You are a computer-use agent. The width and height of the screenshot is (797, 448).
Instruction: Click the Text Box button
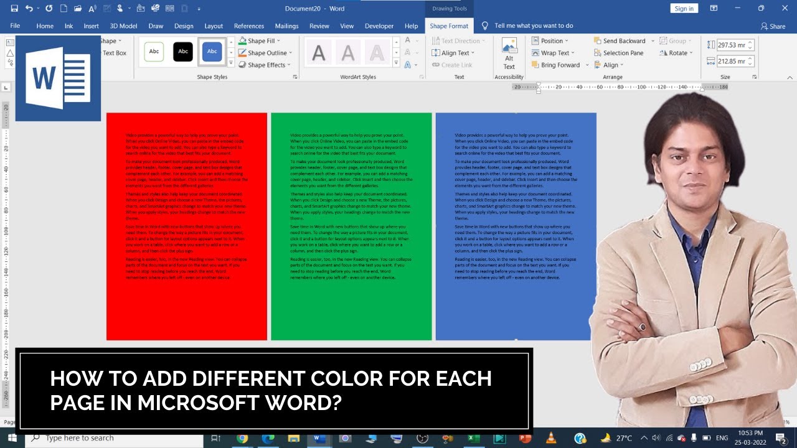click(x=114, y=53)
